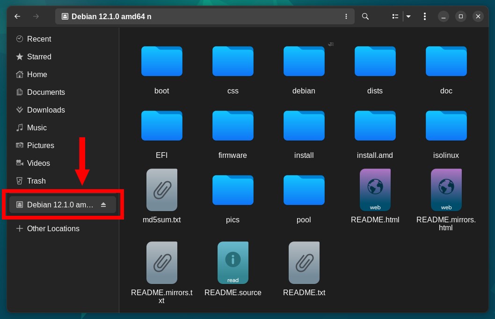Click the 'README.source' file name label
Screen dimensions: 495x319
click(x=233, y=292)
